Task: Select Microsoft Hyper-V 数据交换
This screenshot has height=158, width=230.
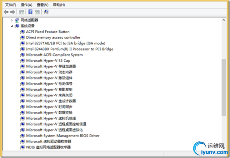Action: pos(49,112)
